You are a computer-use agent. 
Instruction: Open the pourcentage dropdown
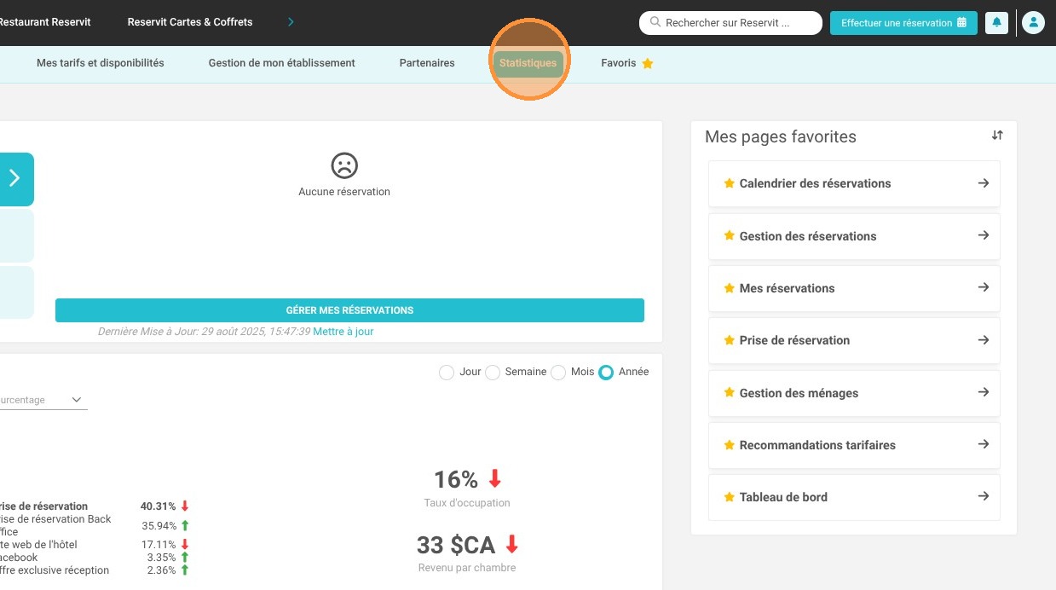43,400
